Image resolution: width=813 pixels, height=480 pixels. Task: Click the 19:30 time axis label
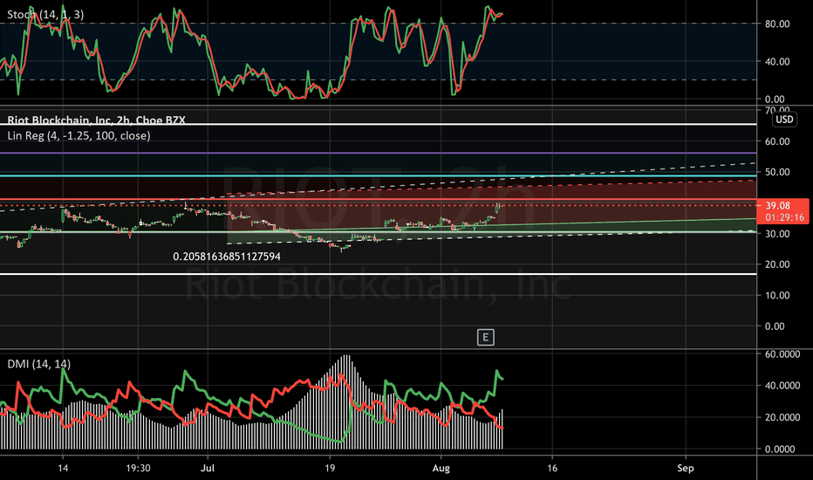pos(138,468)
